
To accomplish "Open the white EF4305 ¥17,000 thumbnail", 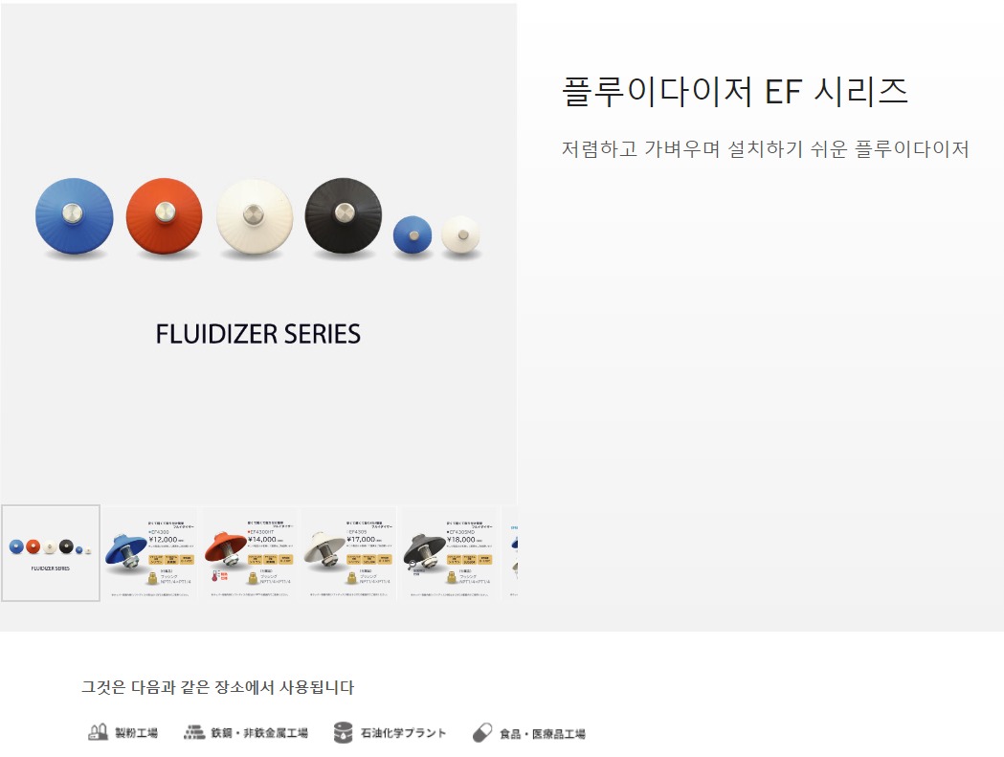I will (x=349, y=553).
